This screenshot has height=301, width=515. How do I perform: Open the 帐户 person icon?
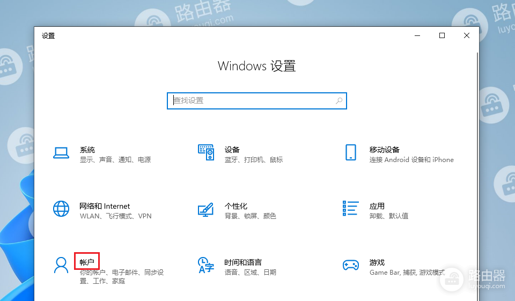(61, 265)
